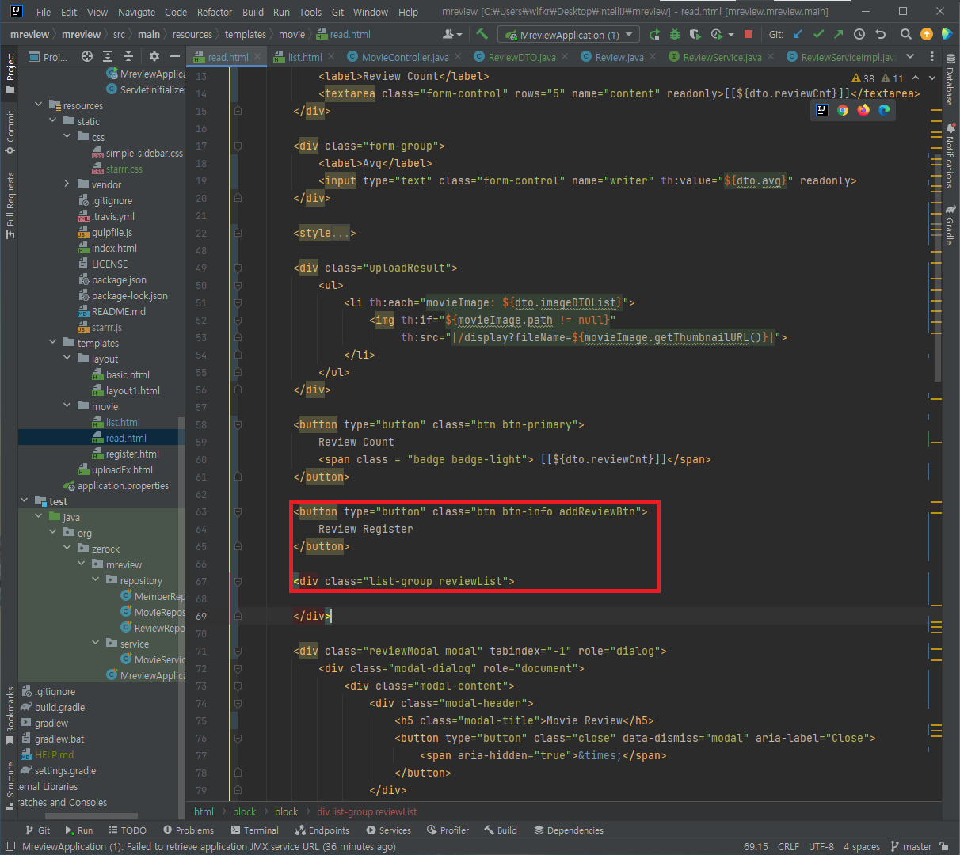Run with Coverage shield icon

coord(695,34)
